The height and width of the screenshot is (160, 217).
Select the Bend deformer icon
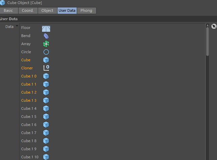click(x=46, y=36)
